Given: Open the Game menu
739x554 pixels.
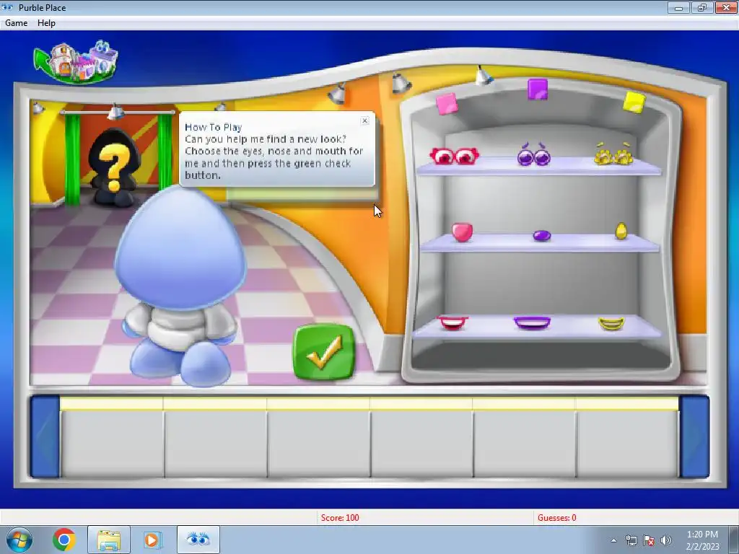Looking at the screenshot, I should pyautogui.click(x=16, y=22).
